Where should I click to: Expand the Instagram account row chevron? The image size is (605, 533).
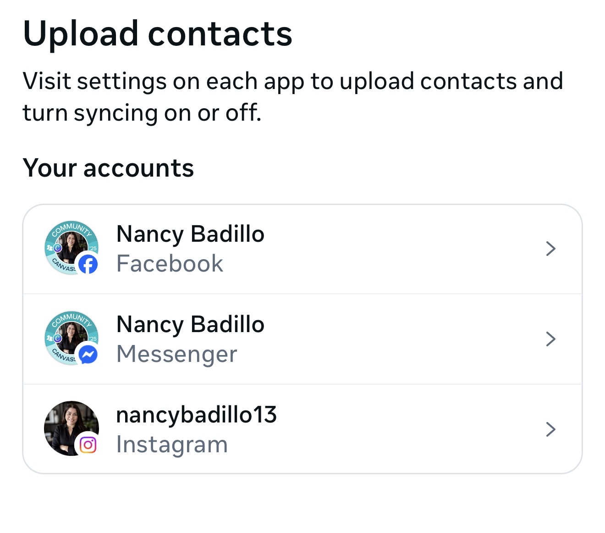click(550, 429)
